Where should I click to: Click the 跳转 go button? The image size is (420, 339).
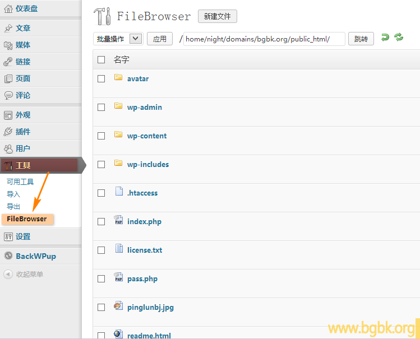pyautogui.click(x=361, y=39)
